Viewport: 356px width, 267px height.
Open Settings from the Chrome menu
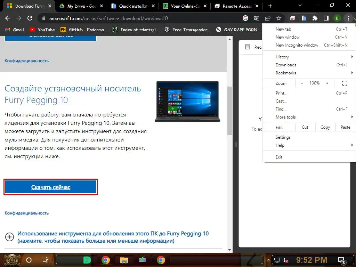point(309,137)
